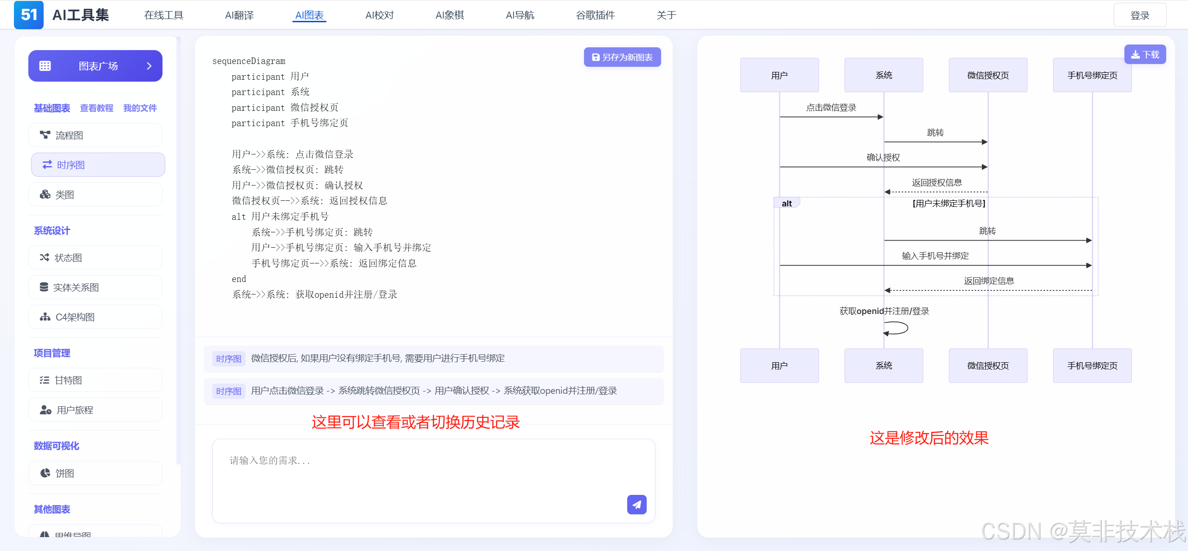Click the C4架构图 hierarchy icon
The image size is (1188, 551).
[45, 317]
